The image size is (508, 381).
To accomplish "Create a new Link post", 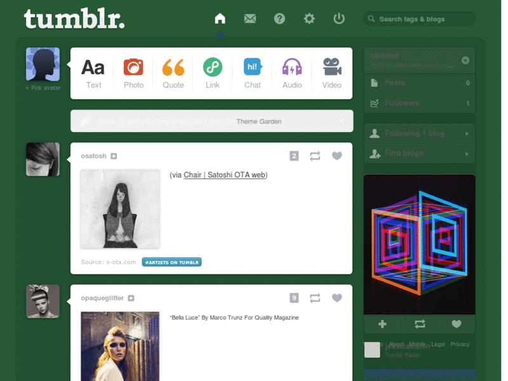I will [x=213, y=73].
